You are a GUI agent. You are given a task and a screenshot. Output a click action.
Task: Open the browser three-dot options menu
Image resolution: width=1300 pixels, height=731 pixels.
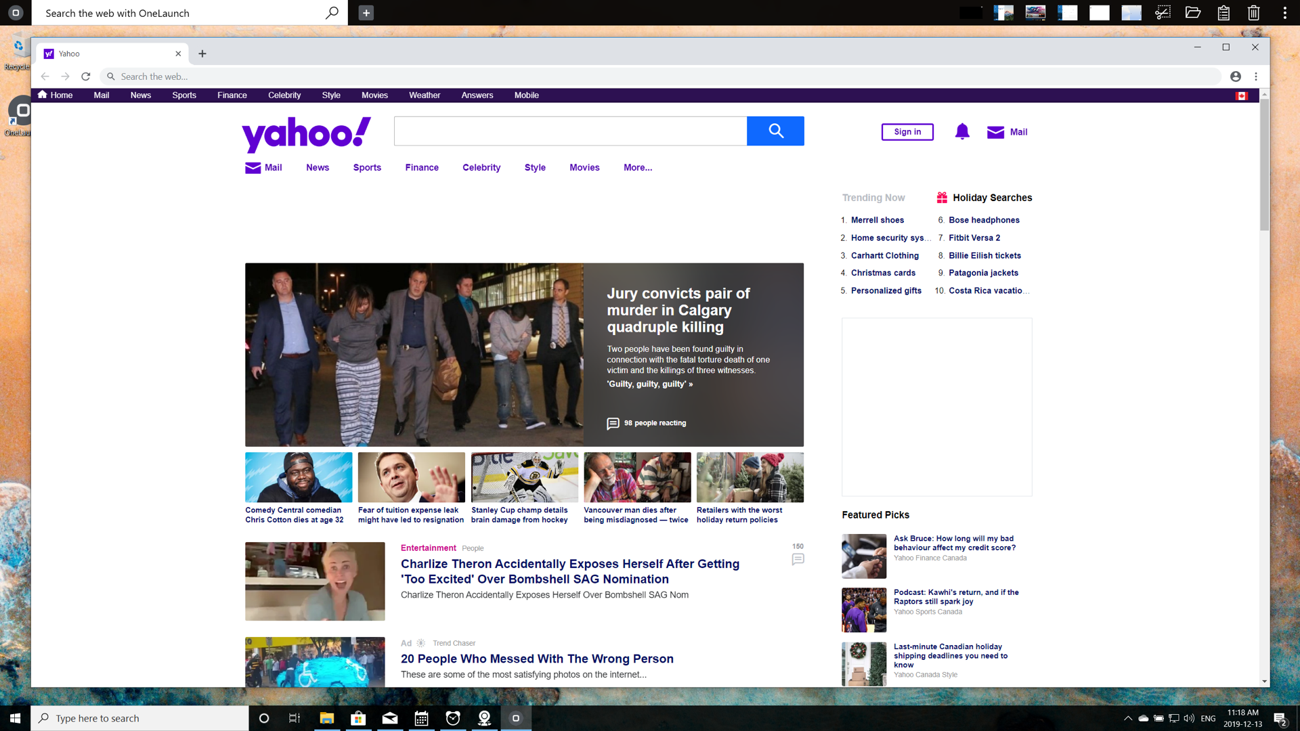[1256, 76]
